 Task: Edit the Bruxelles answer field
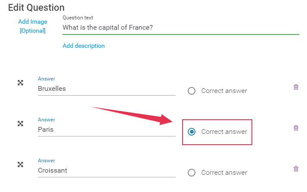pos(107,89)
